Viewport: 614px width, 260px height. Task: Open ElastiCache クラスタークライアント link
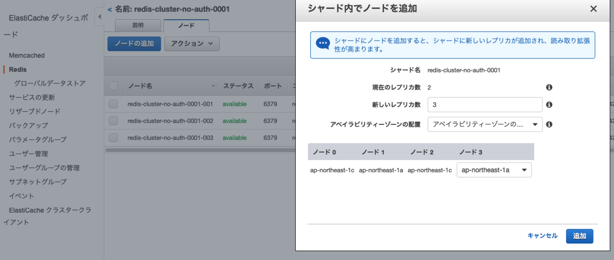click(x=48, y=216)
